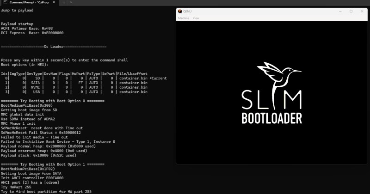Viewport: 370px width, 194px height.
Task: Click the QEMU app icon in title bar
Action: [180, 11]
